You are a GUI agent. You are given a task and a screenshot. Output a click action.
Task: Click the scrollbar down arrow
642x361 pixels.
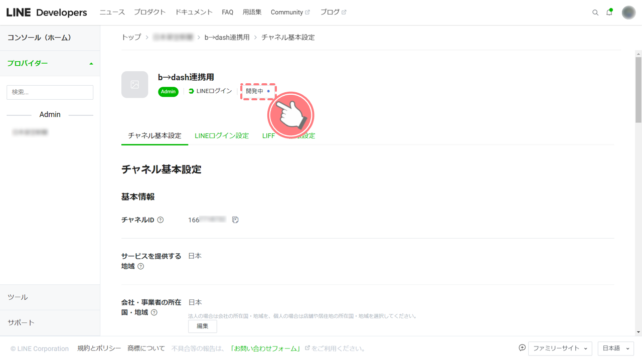638,332
